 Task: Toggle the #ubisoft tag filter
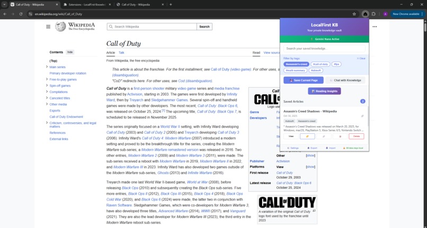click(x=316, y=70)
